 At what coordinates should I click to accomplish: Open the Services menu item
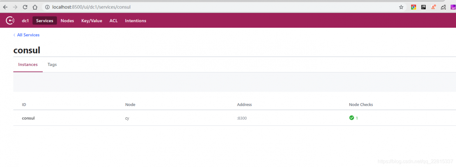[45, 21]
